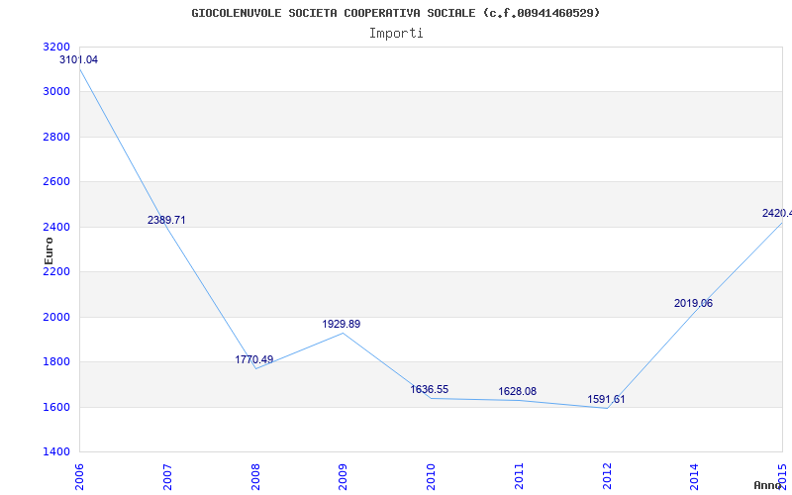This screenshot has width=792, height=495.
Task: Click the 2000 y-axis tick label
Action: (x=56, y=317)
